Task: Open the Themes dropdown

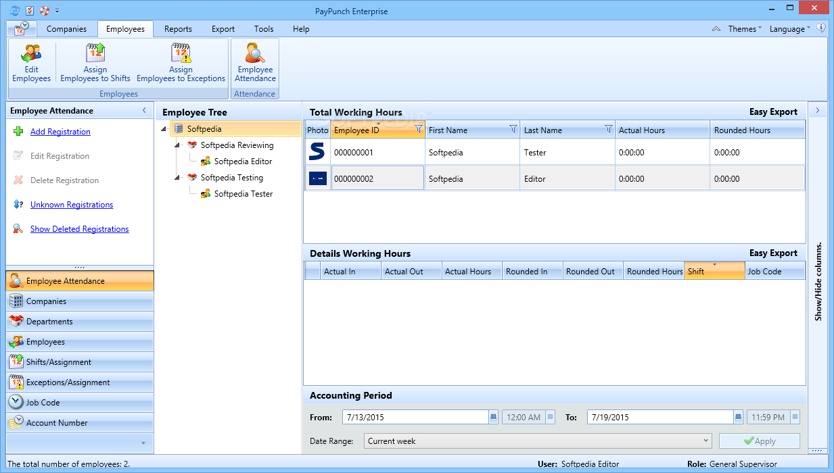Action: [745, 29]
